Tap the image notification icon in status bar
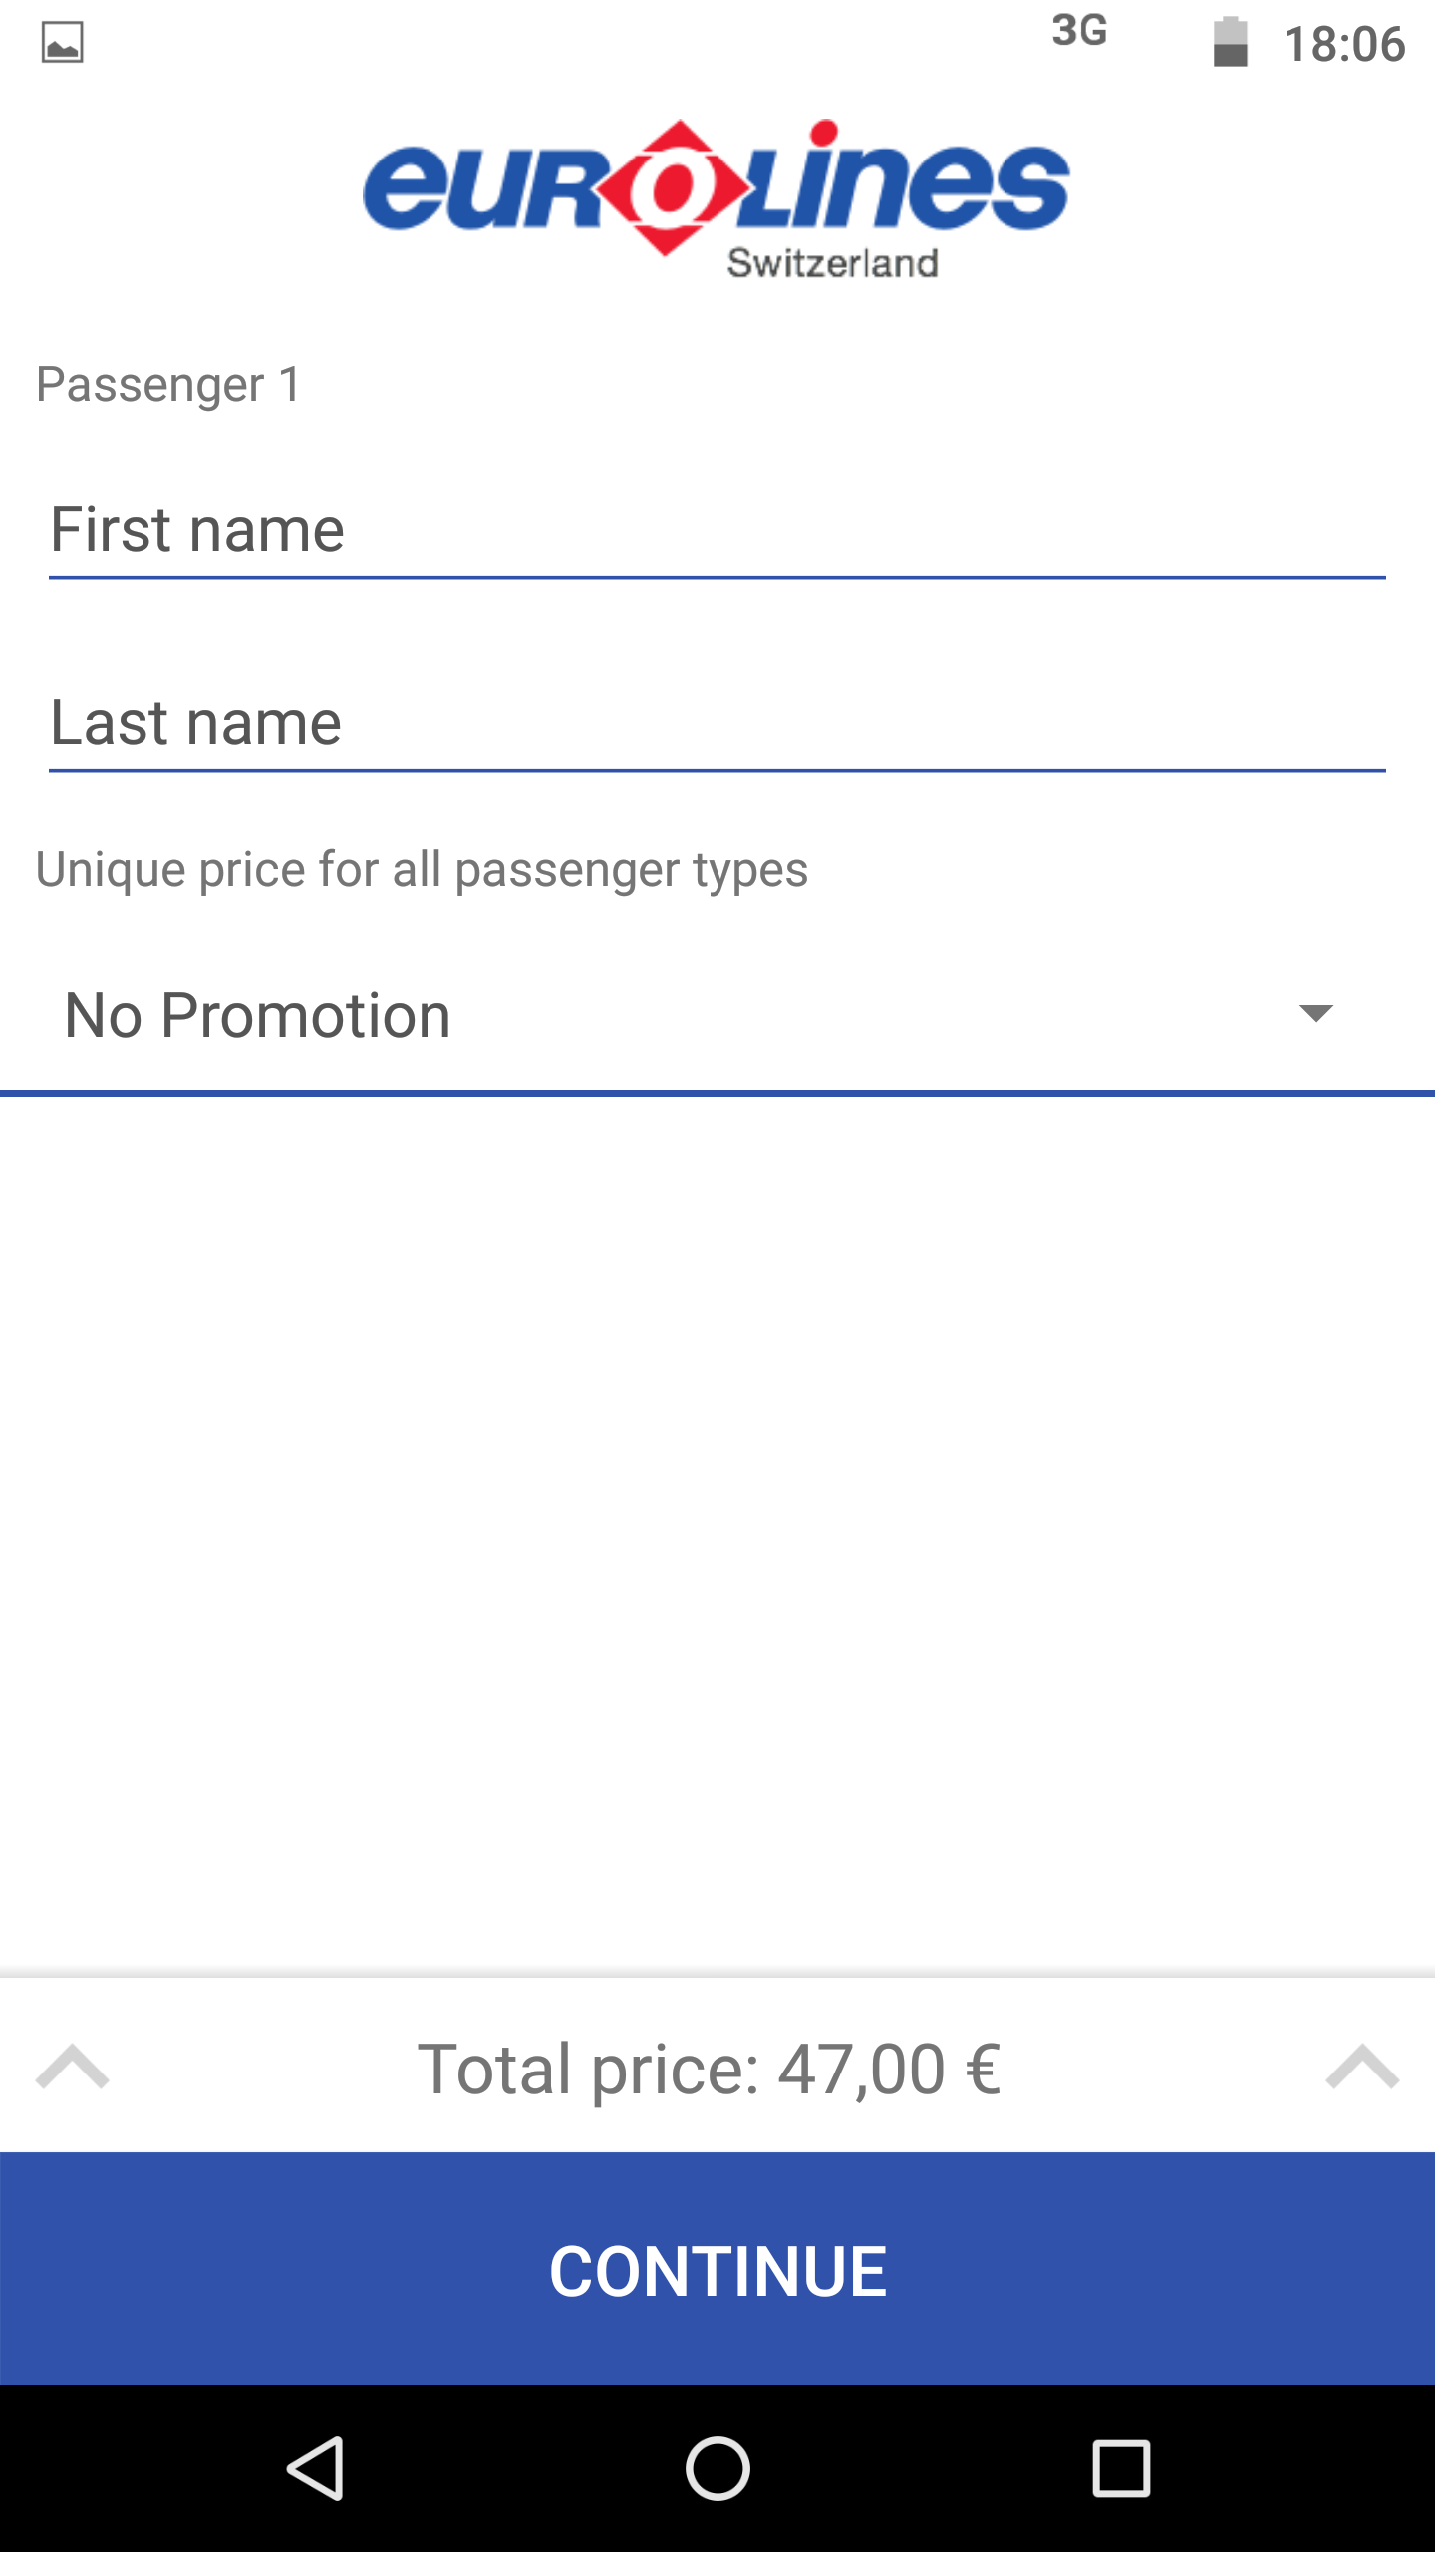Image resolution: width=1435 pixels, height=2552 pixels. click(x=62, y=43)
